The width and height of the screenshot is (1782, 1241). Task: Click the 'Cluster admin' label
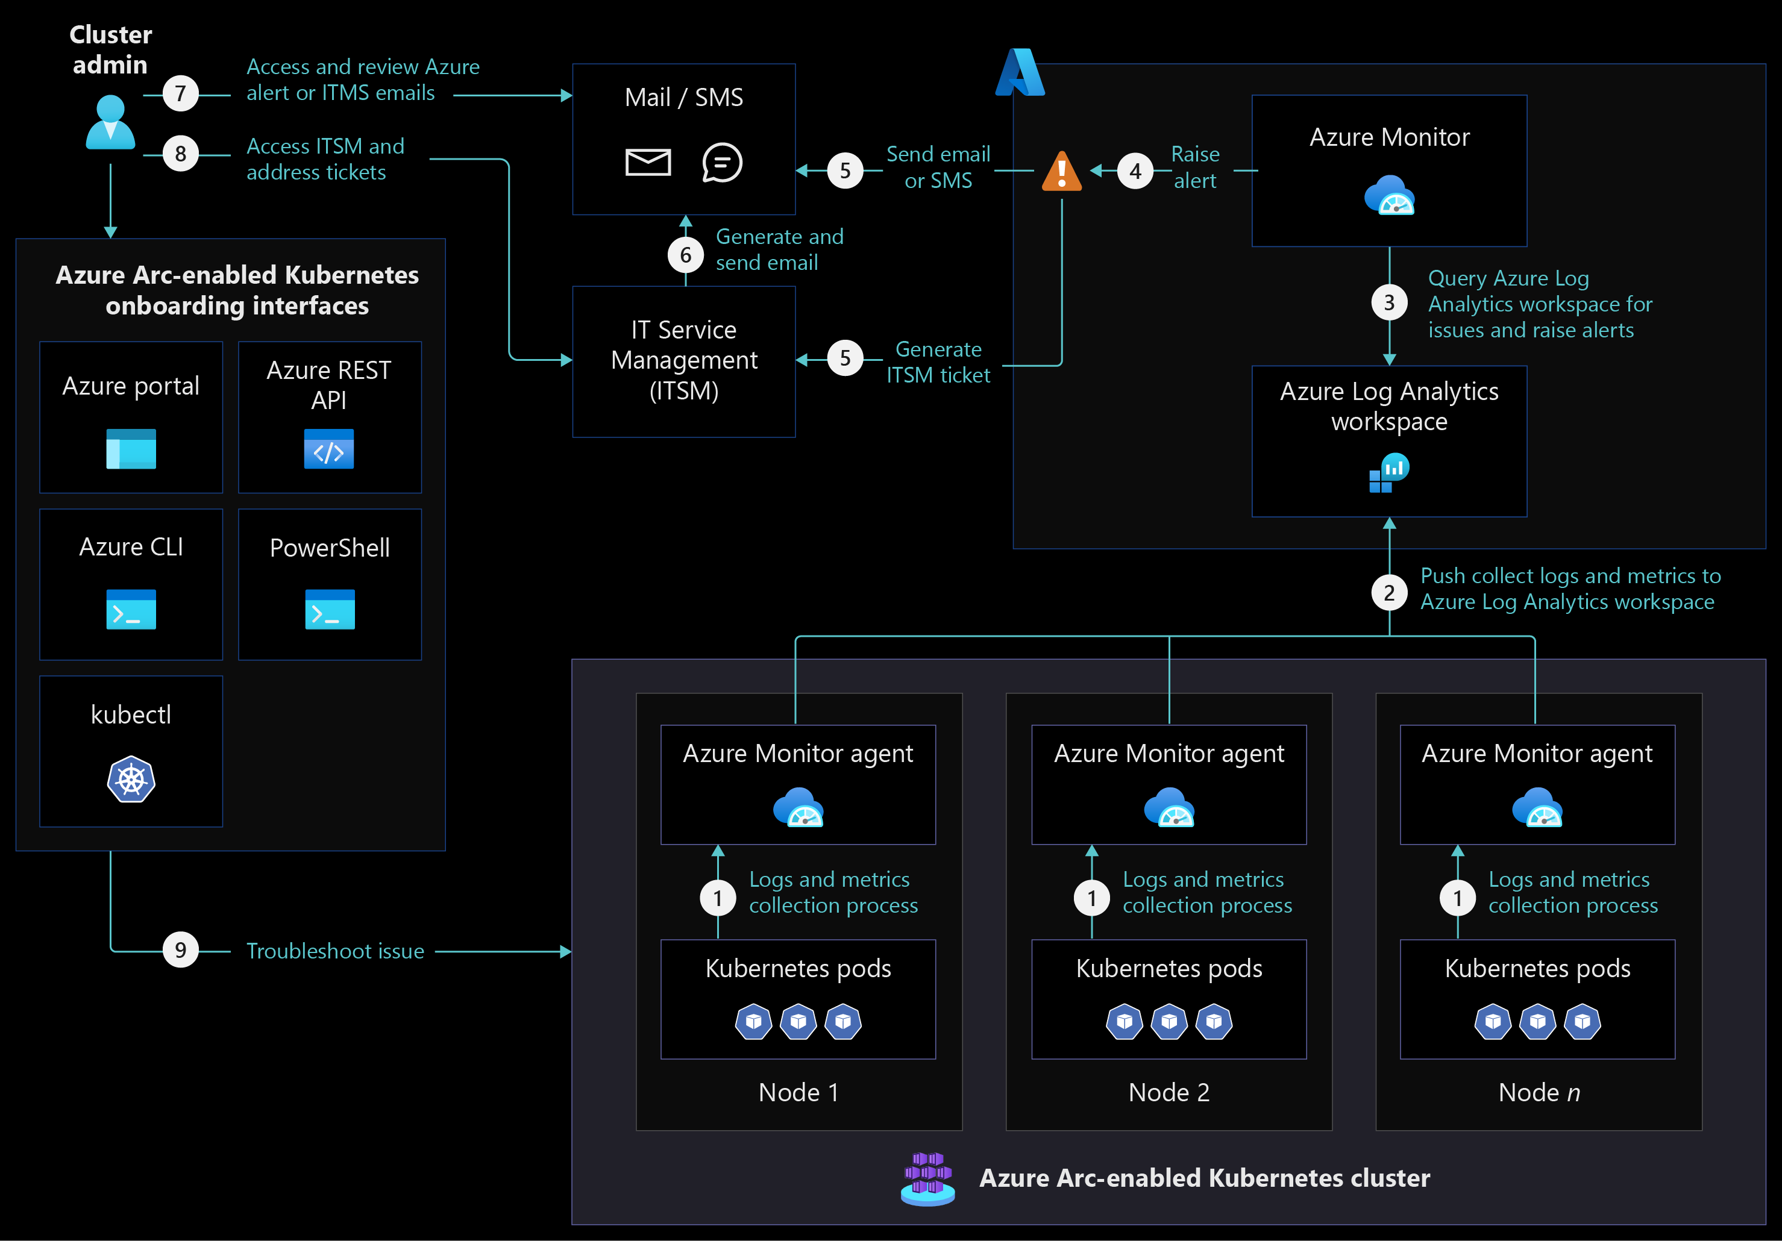(110, 49)
